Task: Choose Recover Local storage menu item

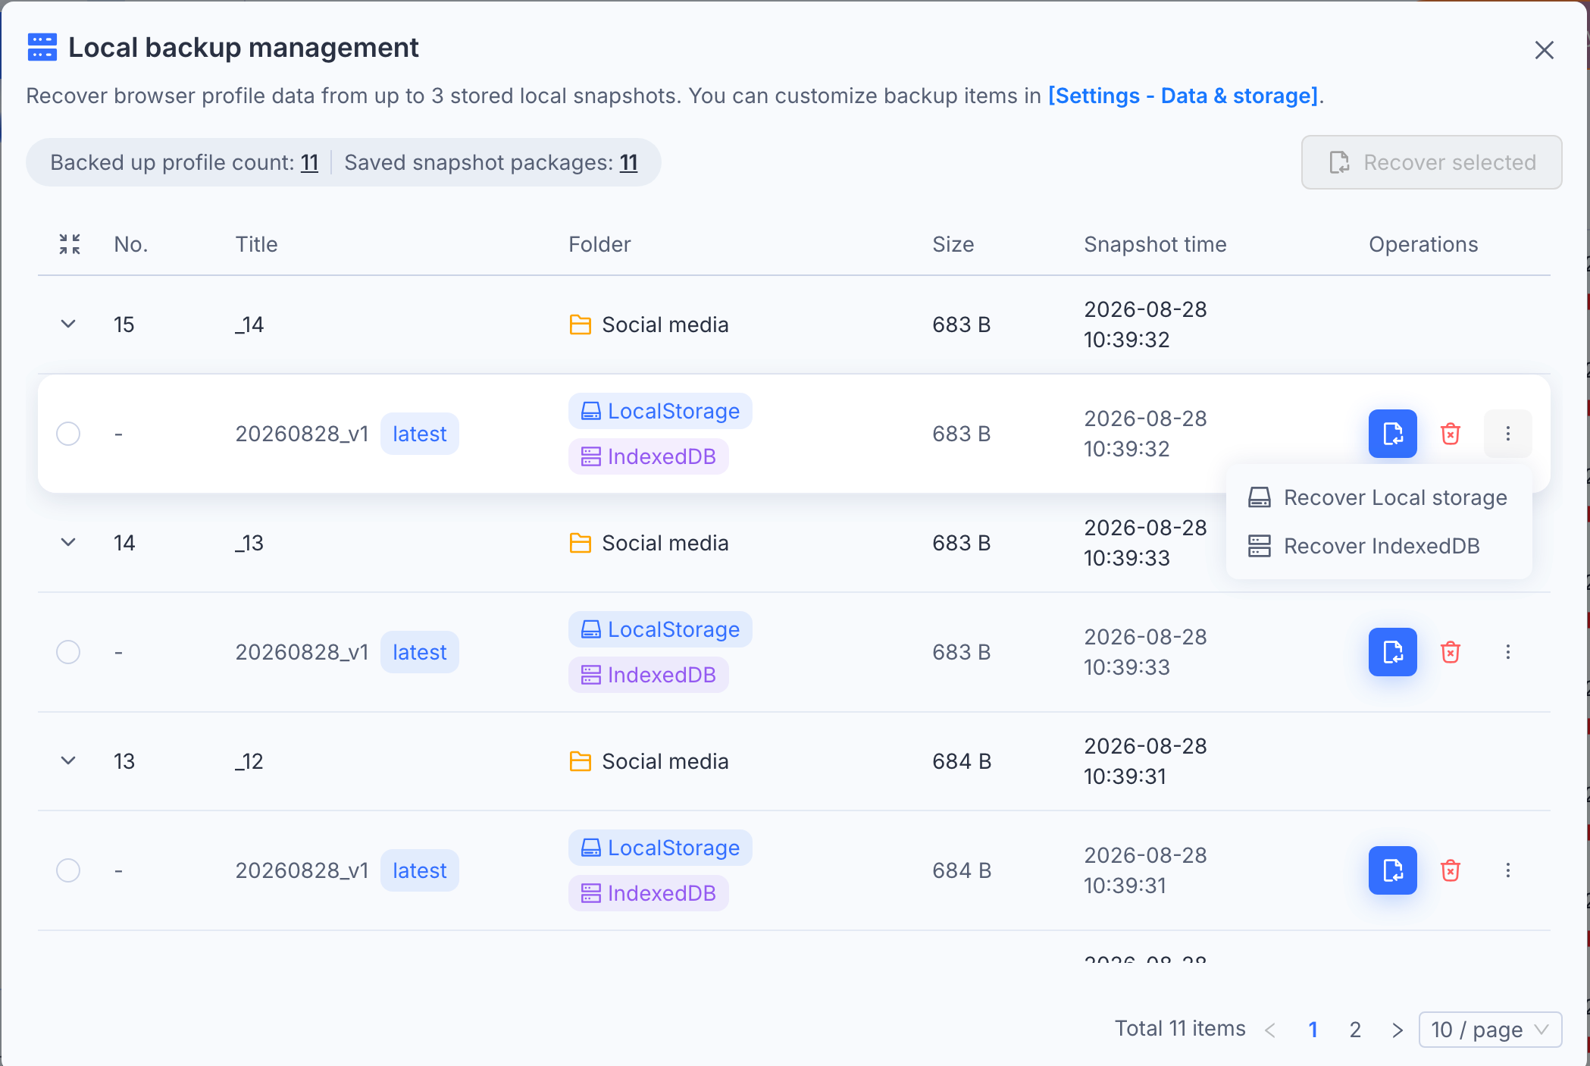Action: (x=1379, y=497)
